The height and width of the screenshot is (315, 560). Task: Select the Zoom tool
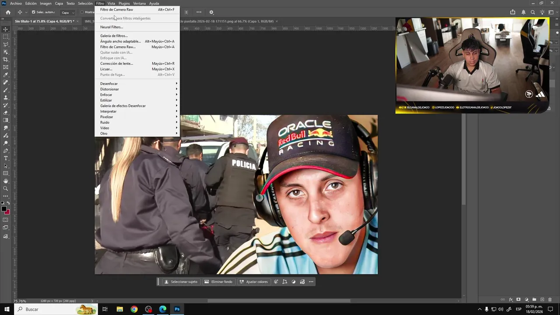pos(6,189)
